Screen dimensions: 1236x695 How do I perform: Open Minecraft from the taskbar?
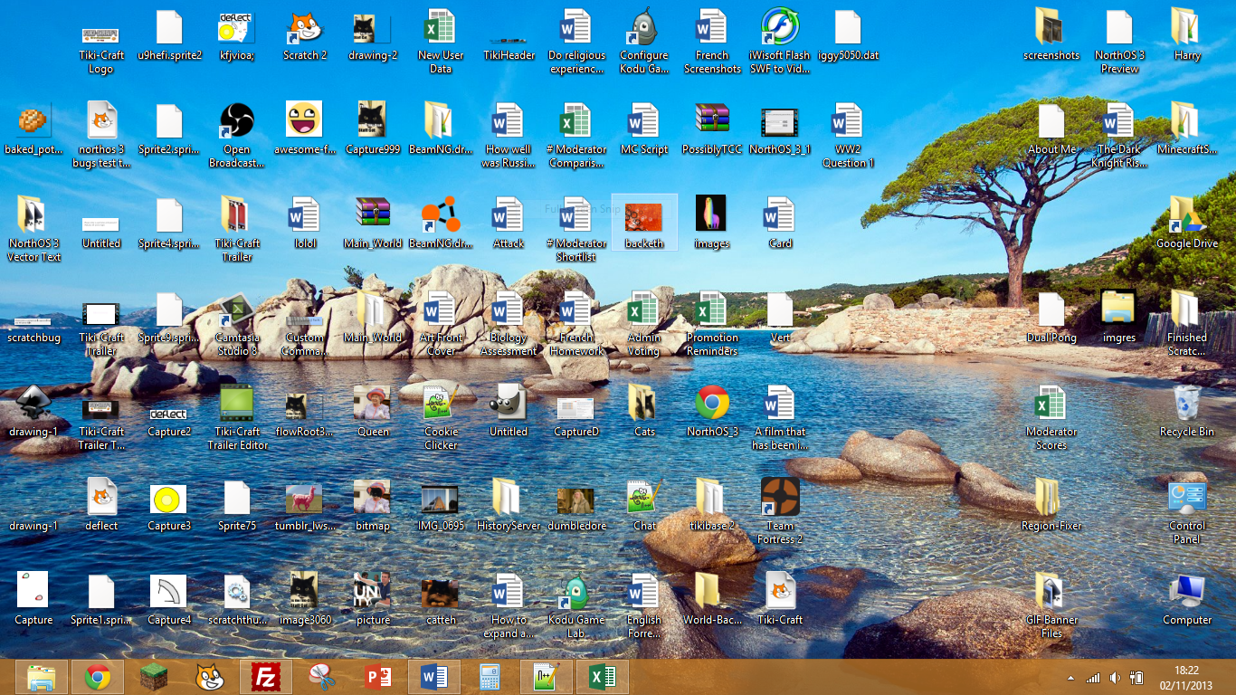coord(154,677)
